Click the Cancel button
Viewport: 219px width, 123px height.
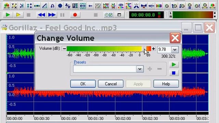(x=111, y=84)
